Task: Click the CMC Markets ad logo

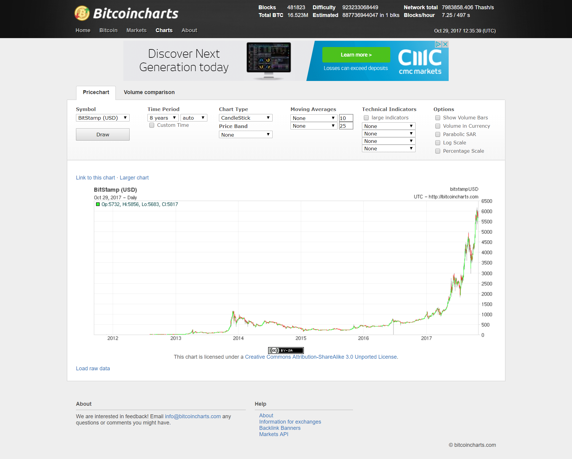Action: tap(420, 62)
